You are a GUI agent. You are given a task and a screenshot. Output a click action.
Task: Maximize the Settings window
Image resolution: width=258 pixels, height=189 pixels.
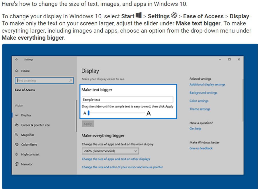pyautogui.click(x=229, y=59)
